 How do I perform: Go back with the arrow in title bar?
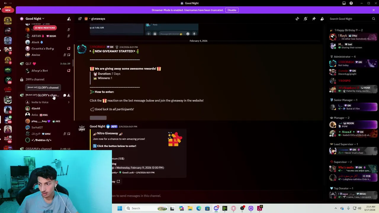point(5,3)
